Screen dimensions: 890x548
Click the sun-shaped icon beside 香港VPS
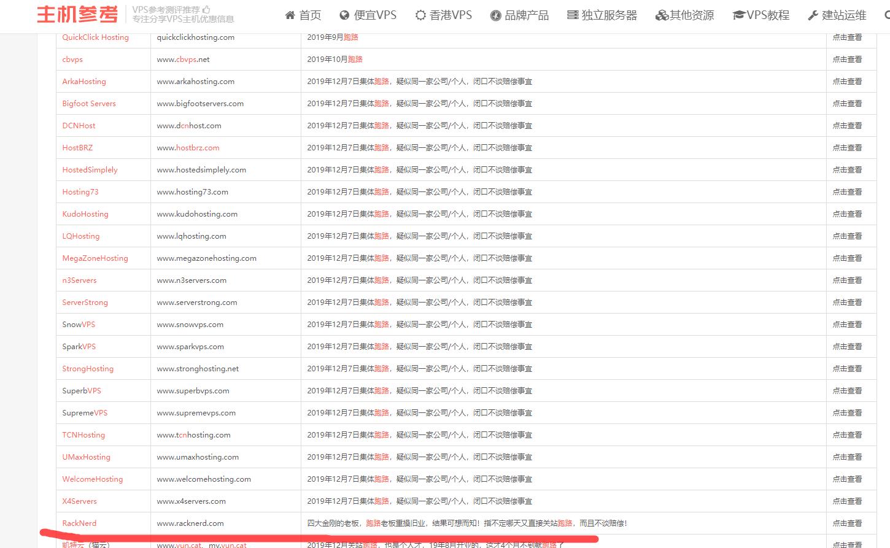[420, 15]
